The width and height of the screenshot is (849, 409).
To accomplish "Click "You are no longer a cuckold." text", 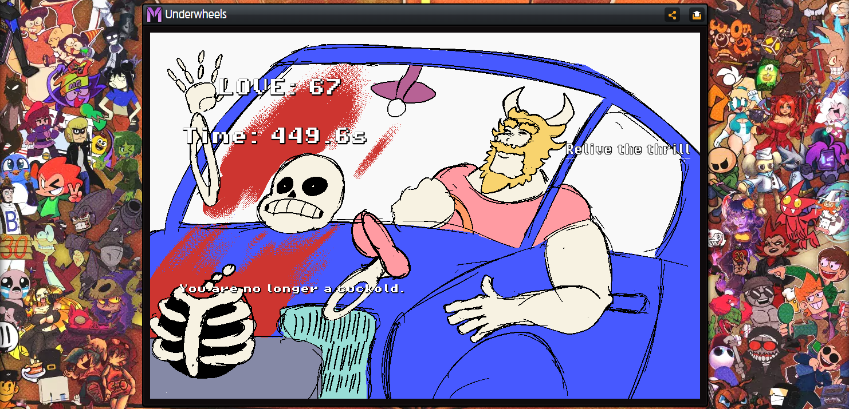I will coord(292,289).
